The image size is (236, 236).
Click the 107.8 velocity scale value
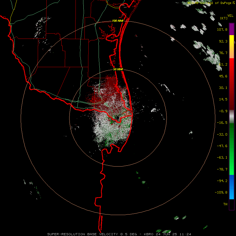pos(222,29)
